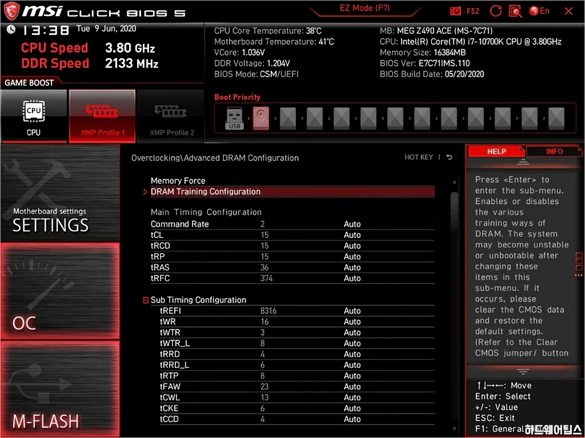Toggle XMP Profile 2
Screen dimensions: 585x438
pyautogui.click(x=171, y=116)
